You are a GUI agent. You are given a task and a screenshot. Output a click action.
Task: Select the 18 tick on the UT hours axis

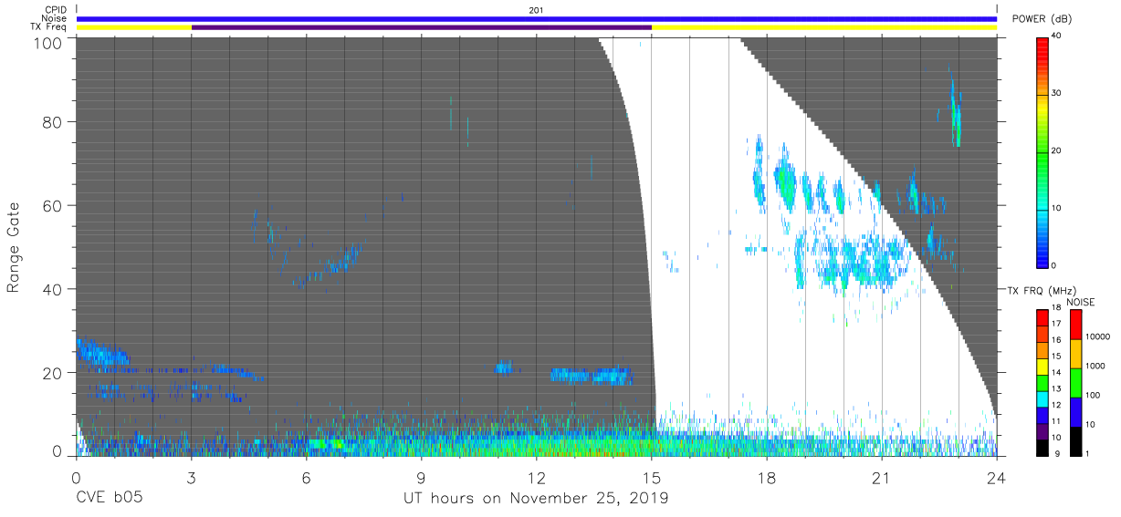tap(767, 477)
